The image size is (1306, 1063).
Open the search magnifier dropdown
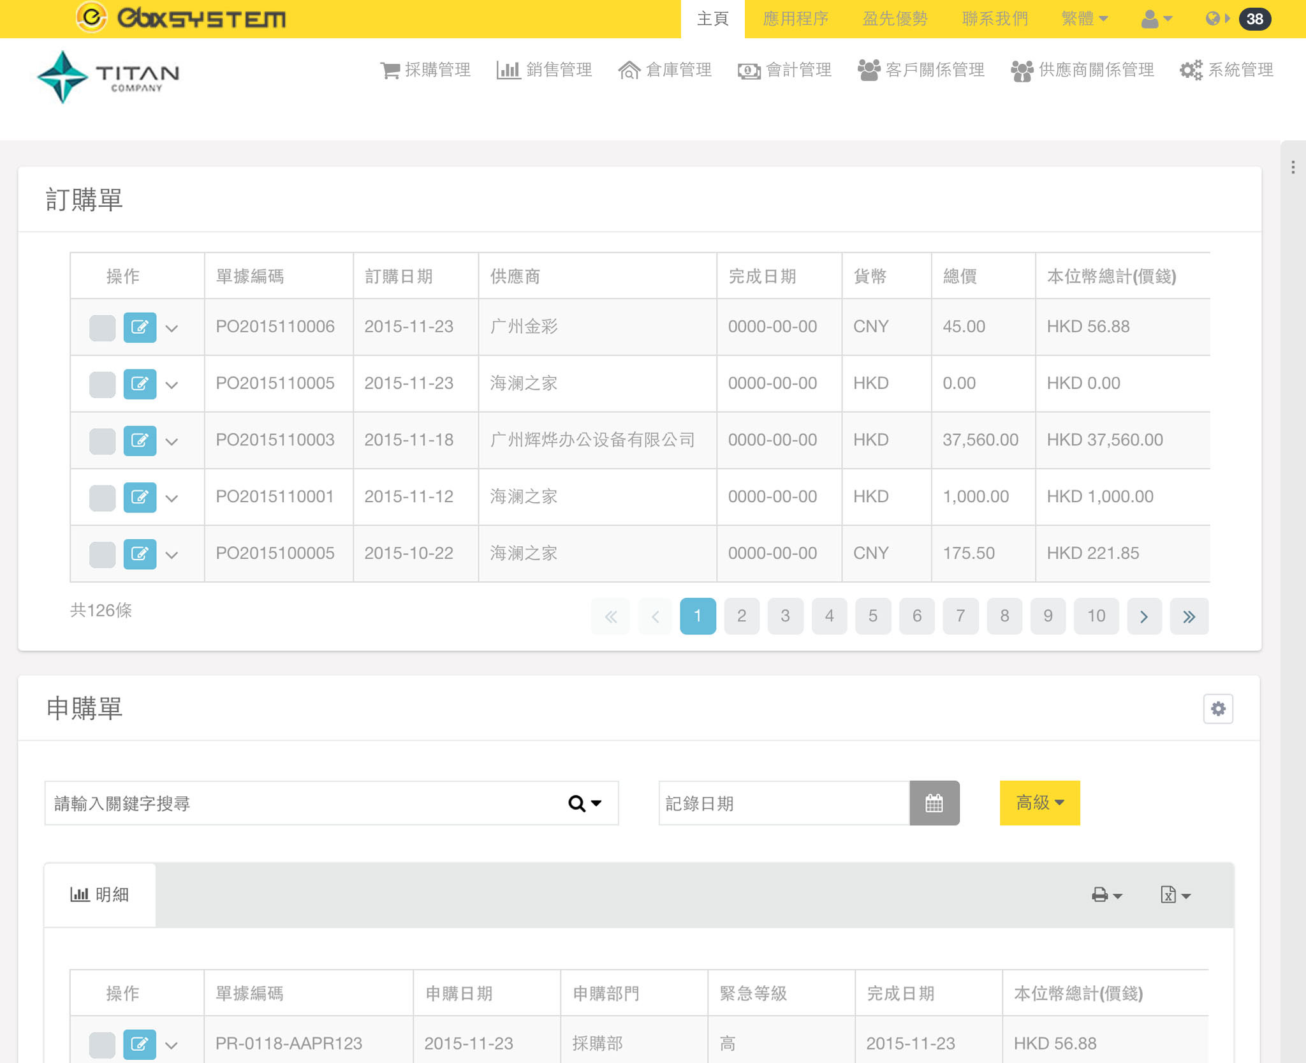[x=585, y=803]
